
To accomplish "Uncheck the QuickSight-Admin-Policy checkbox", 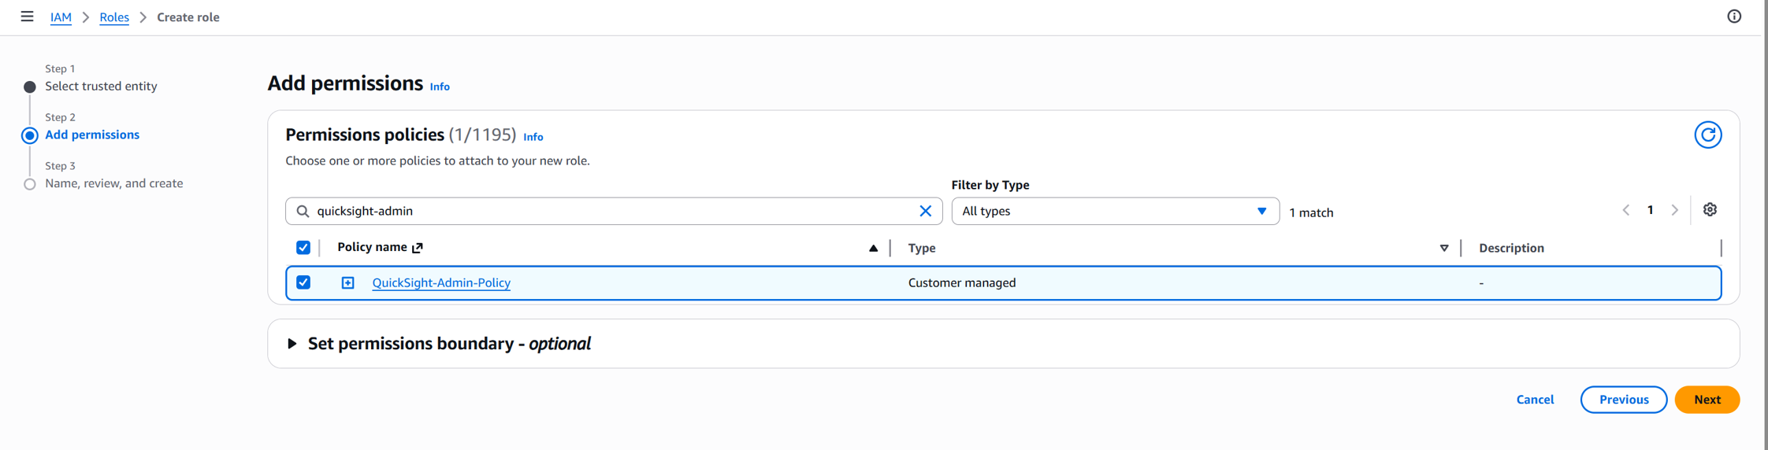I will (303, 282).
